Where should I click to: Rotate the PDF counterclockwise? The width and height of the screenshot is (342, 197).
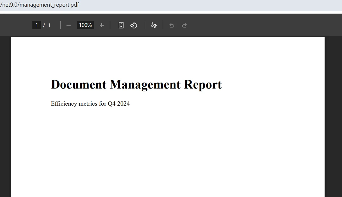(134, 25)
